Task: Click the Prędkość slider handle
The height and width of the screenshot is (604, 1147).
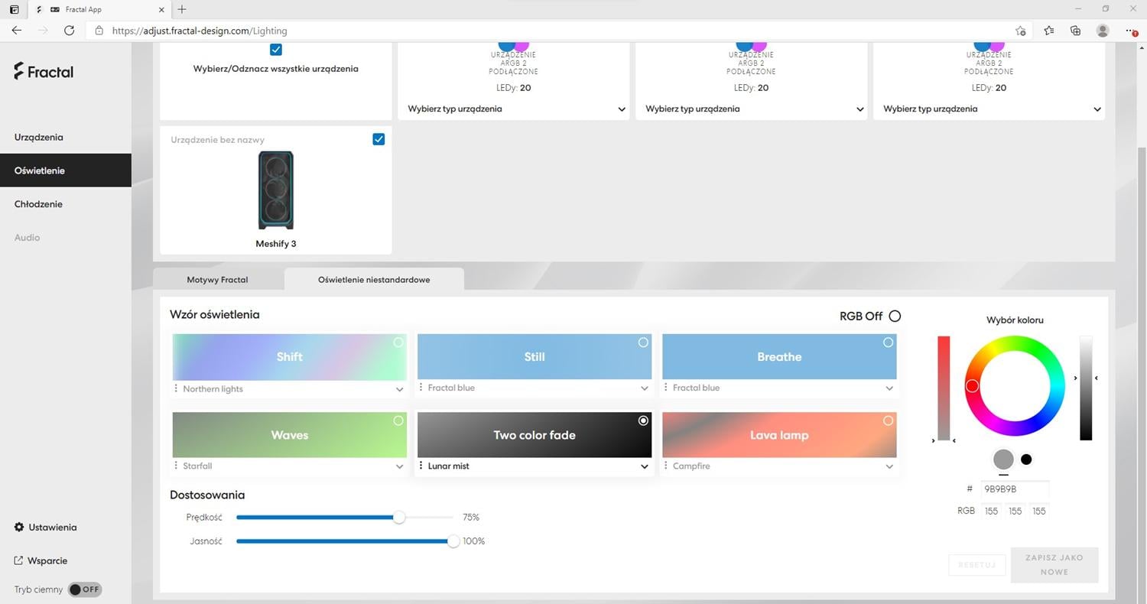Action: [399, 518]
